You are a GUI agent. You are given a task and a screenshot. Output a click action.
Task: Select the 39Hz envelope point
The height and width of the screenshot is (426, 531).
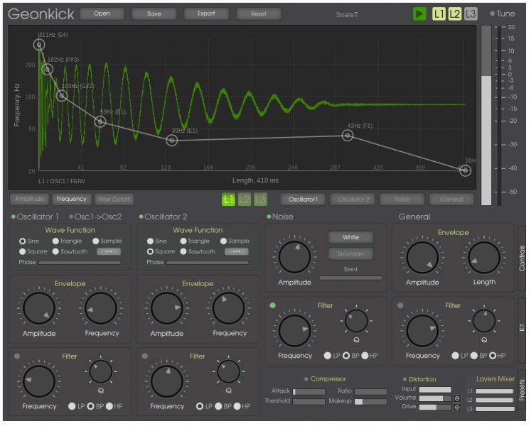coord(172,140)
